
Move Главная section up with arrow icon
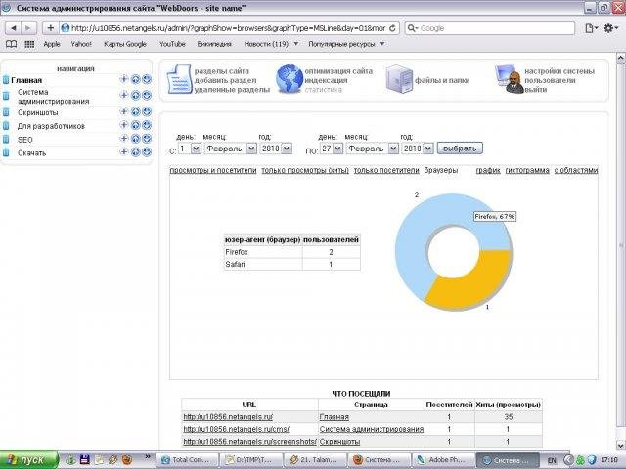coord(135,79)
